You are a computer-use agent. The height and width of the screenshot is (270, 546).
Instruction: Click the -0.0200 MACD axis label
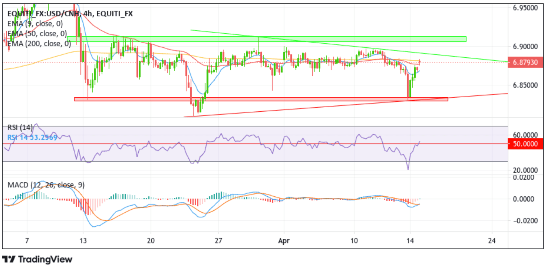(525, 221)
